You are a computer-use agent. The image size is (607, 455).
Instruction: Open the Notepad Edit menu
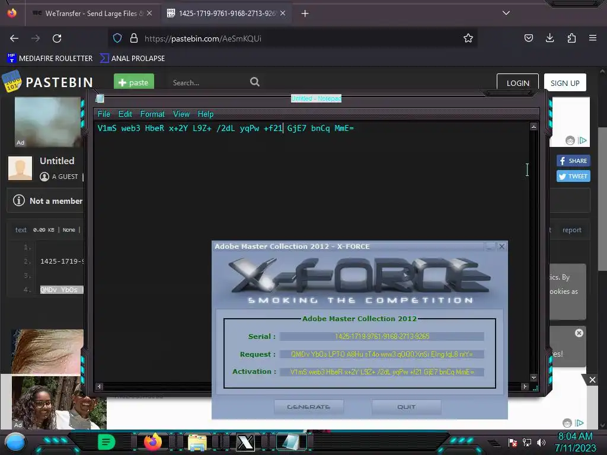125,114
